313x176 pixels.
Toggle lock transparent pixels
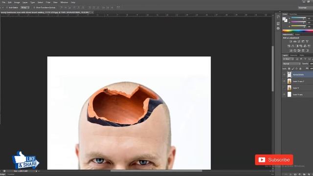click(x=289, y=68)
